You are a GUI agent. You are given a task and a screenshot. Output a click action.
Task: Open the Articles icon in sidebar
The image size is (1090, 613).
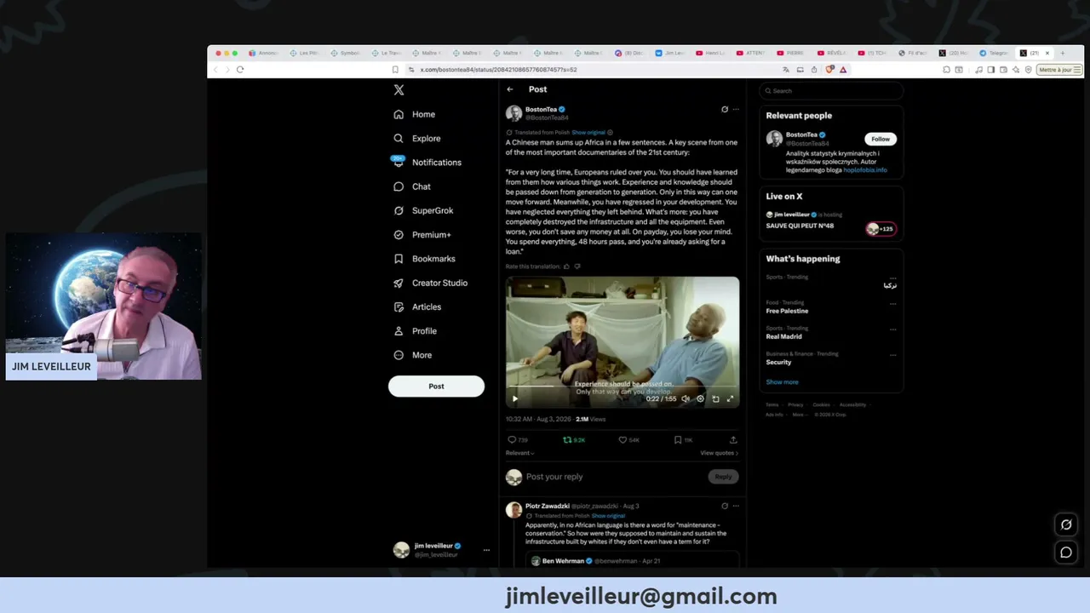coord(399,306)
